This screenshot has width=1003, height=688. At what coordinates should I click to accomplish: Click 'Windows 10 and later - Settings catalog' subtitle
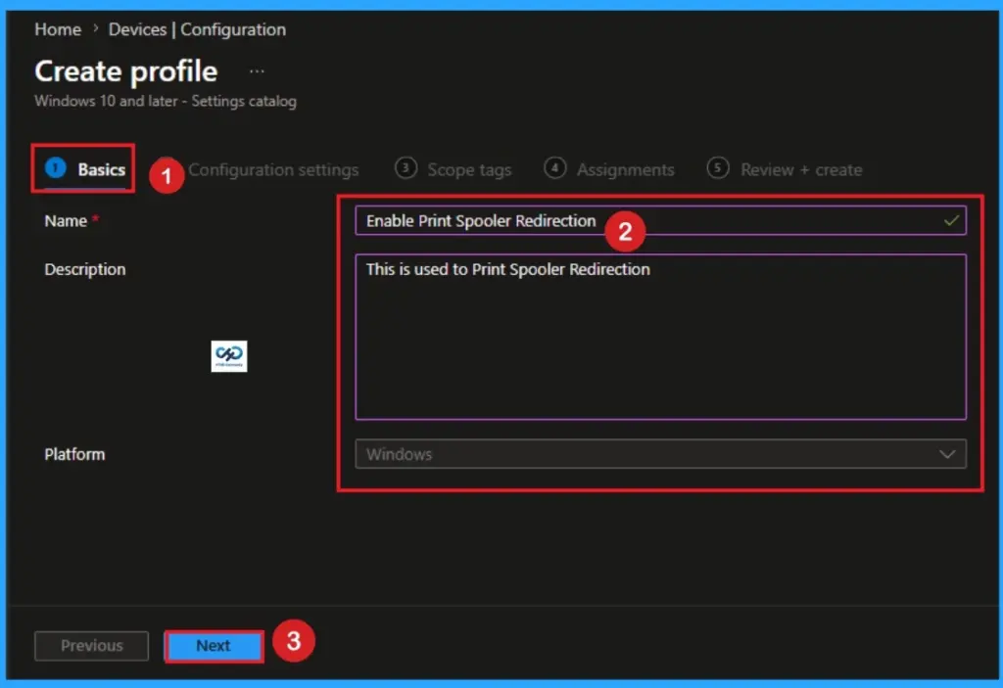[166, 101]
